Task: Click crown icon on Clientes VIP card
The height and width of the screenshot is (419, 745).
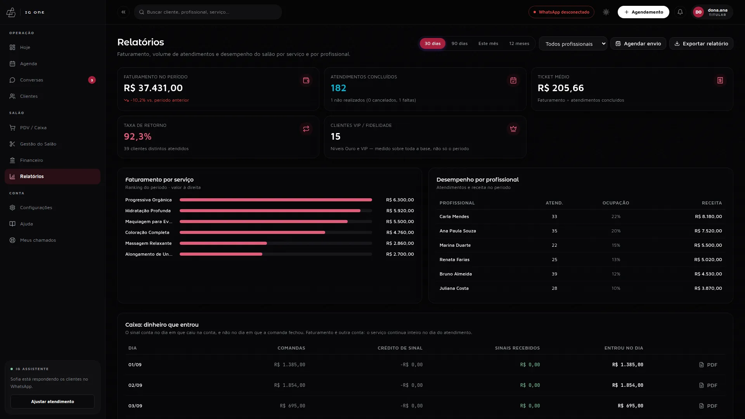Action: [x=513, y=129]
